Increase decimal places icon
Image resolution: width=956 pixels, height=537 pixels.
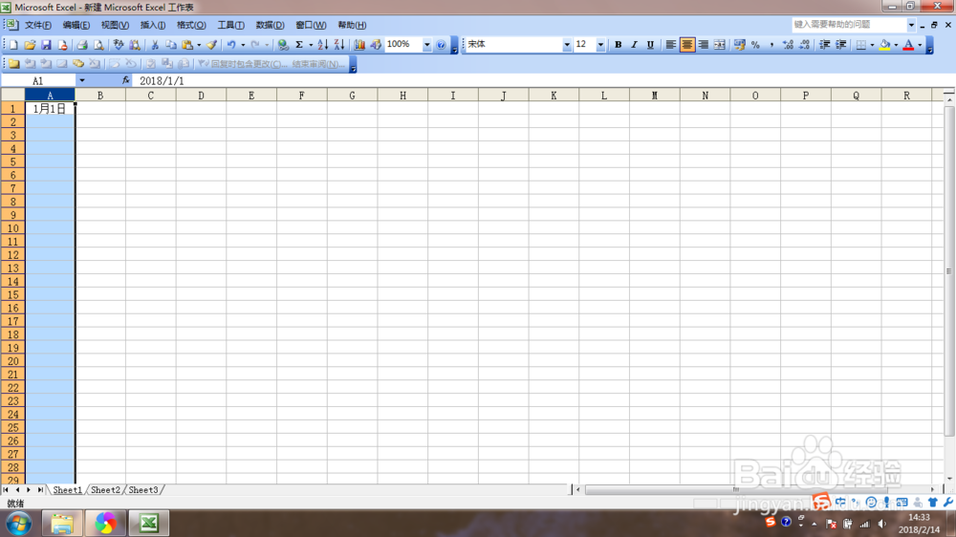click(788, 45)
